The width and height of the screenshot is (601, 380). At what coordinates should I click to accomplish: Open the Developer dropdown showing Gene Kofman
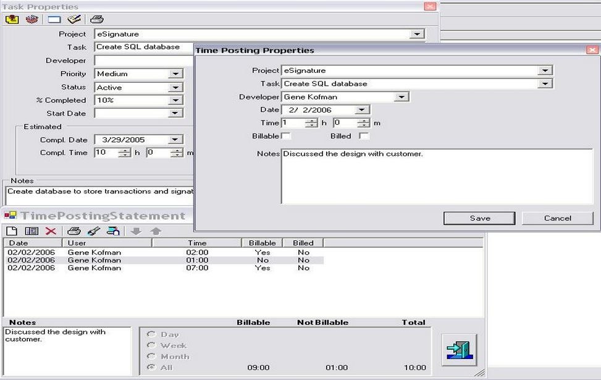pyautogui.click(x=401, y=96)
